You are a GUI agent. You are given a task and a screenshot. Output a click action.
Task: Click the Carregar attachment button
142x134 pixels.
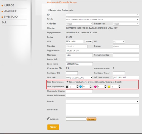[91, 119]
